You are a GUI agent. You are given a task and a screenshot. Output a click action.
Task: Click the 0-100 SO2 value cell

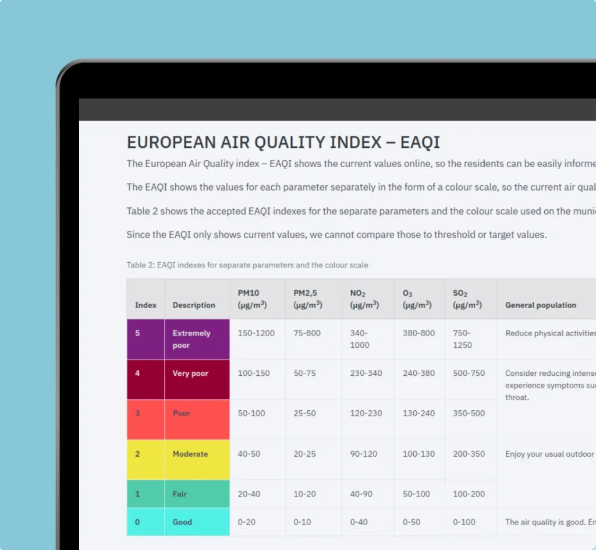pos(464,522)
